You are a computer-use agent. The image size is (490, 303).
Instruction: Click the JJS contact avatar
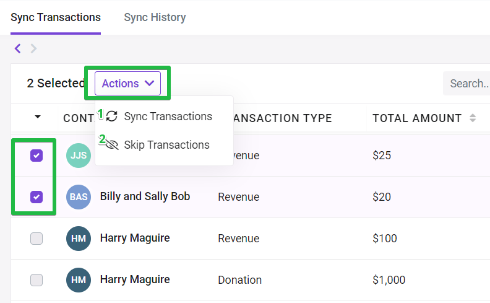(x=79, y=156)
